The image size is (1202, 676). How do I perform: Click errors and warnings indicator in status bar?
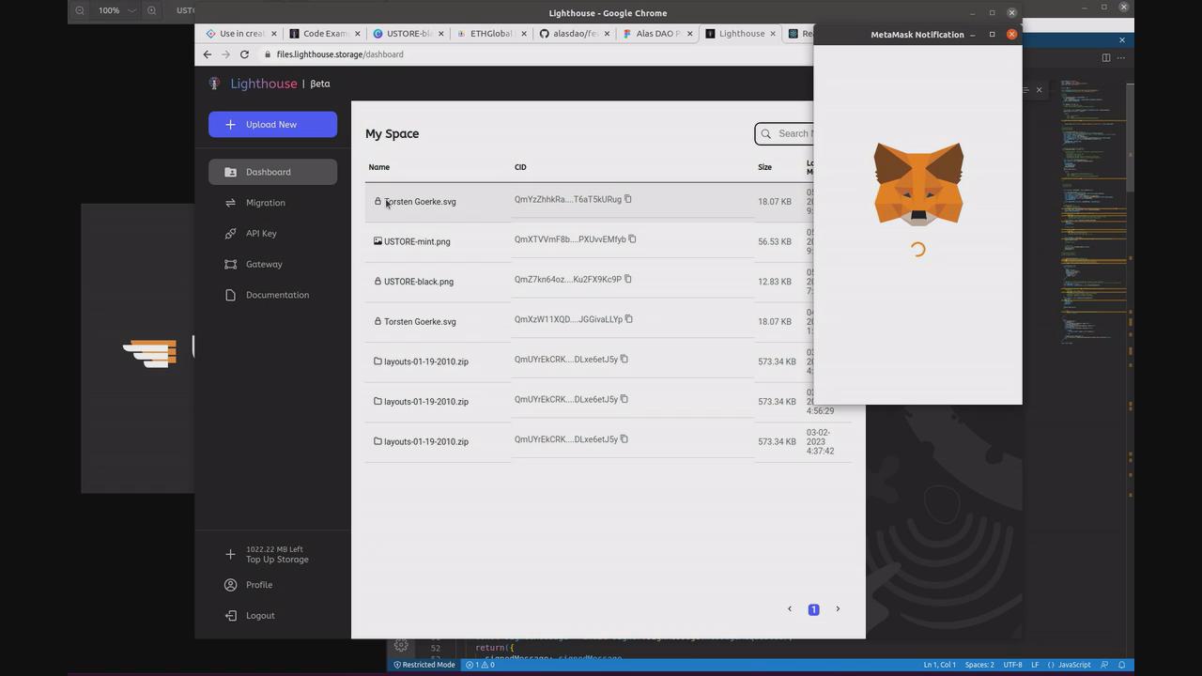[480, 665]
